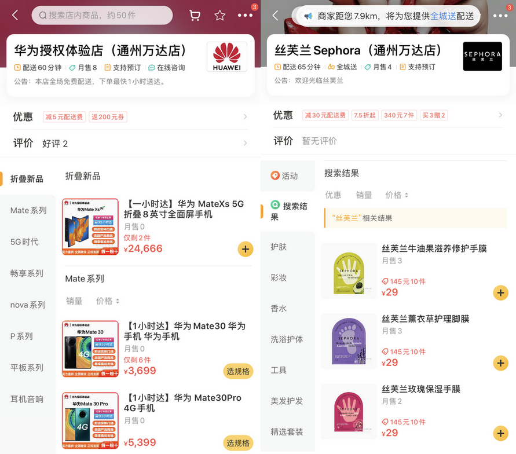Go back from the Huawei store page
The height and width of the screenshot is (454, 516).
[x=15, y=15]
